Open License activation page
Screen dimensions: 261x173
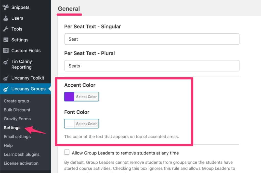[x=21, y=163]
